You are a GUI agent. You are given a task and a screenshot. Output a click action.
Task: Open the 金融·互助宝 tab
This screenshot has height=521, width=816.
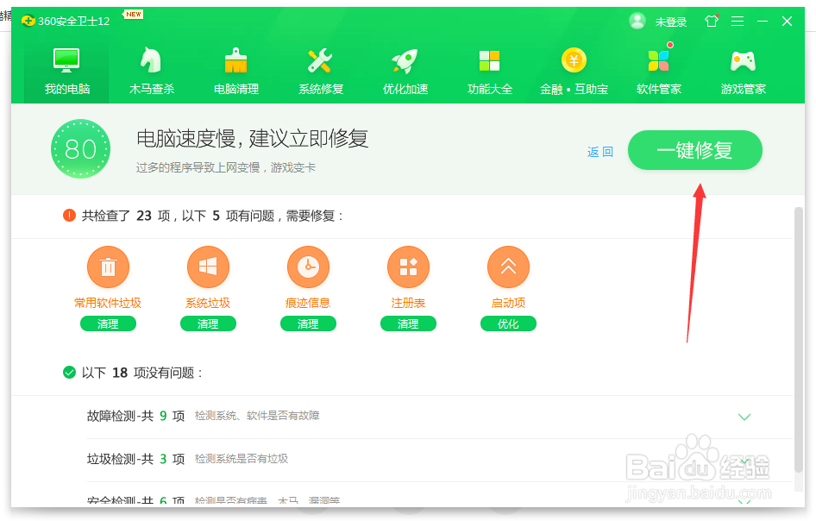[574, 69]
